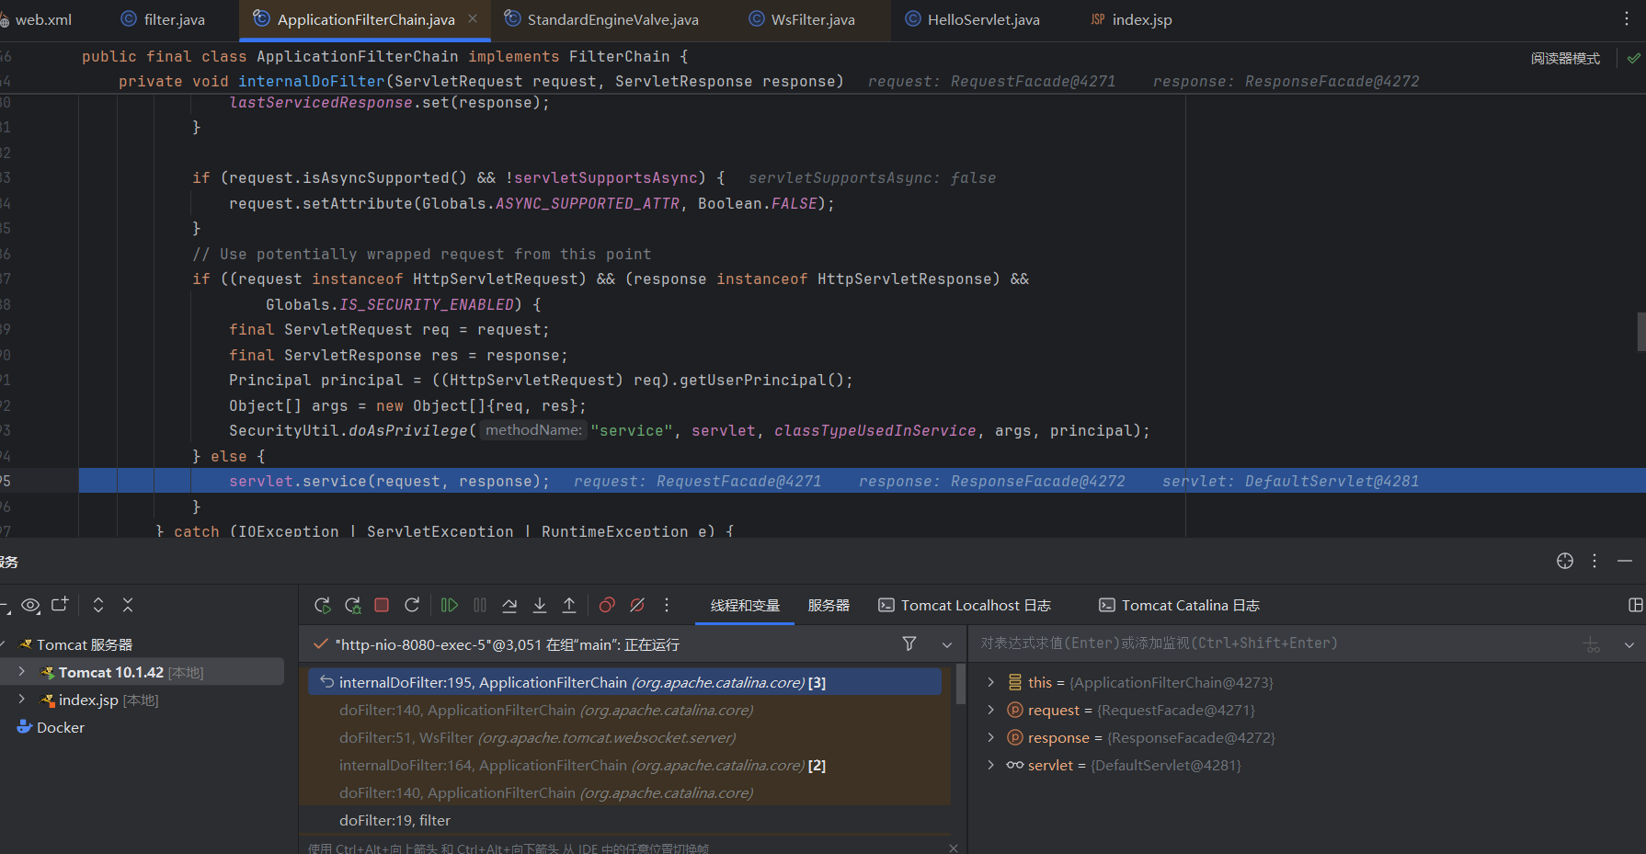Open the thread selector dropdown
This screenshot has height=854, width=1646.
click(947, 644)
